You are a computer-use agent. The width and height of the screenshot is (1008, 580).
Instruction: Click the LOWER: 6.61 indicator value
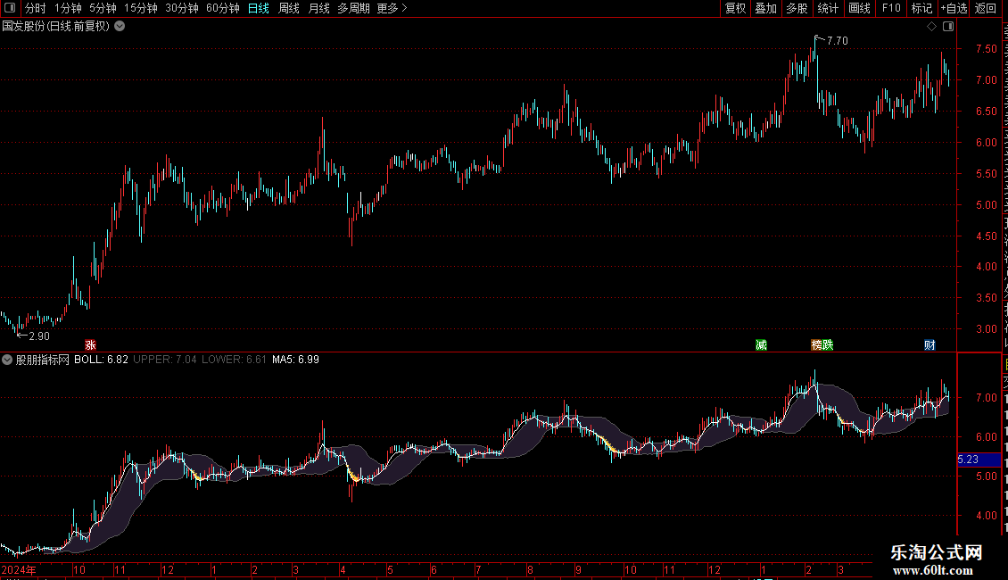pos(234,360)
